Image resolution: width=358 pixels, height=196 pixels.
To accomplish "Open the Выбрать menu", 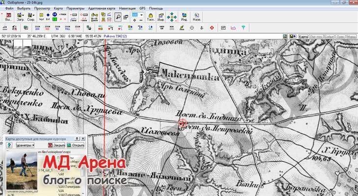I will click(x=24, y=8).
